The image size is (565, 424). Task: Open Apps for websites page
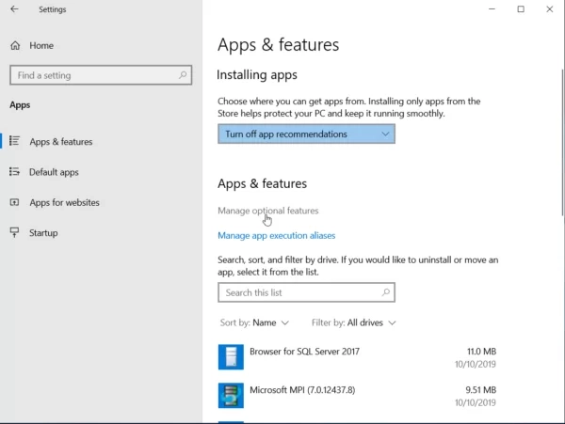(64, 202)
